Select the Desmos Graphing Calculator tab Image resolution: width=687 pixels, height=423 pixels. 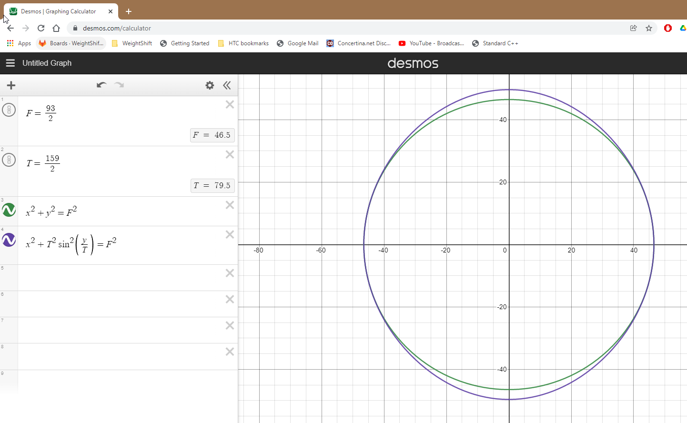58,11
